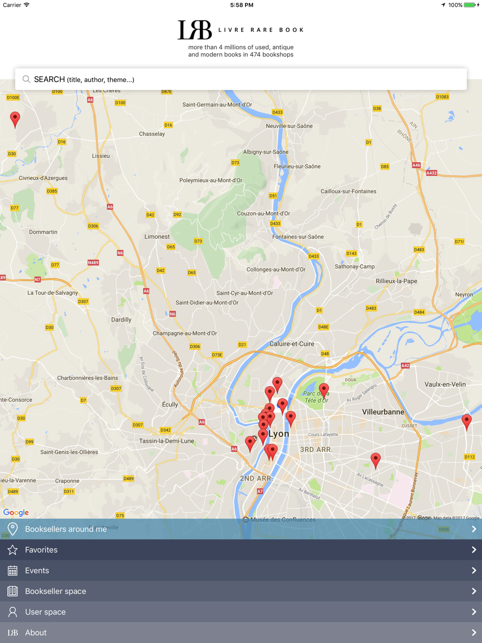Tap the 'Champagne-au-Mont-d'Or' label on the map

[185, 333]
